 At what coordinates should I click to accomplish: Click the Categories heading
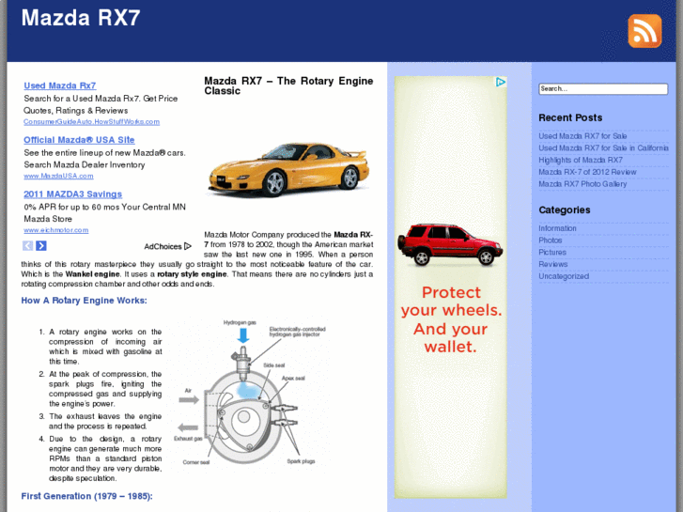565,210
